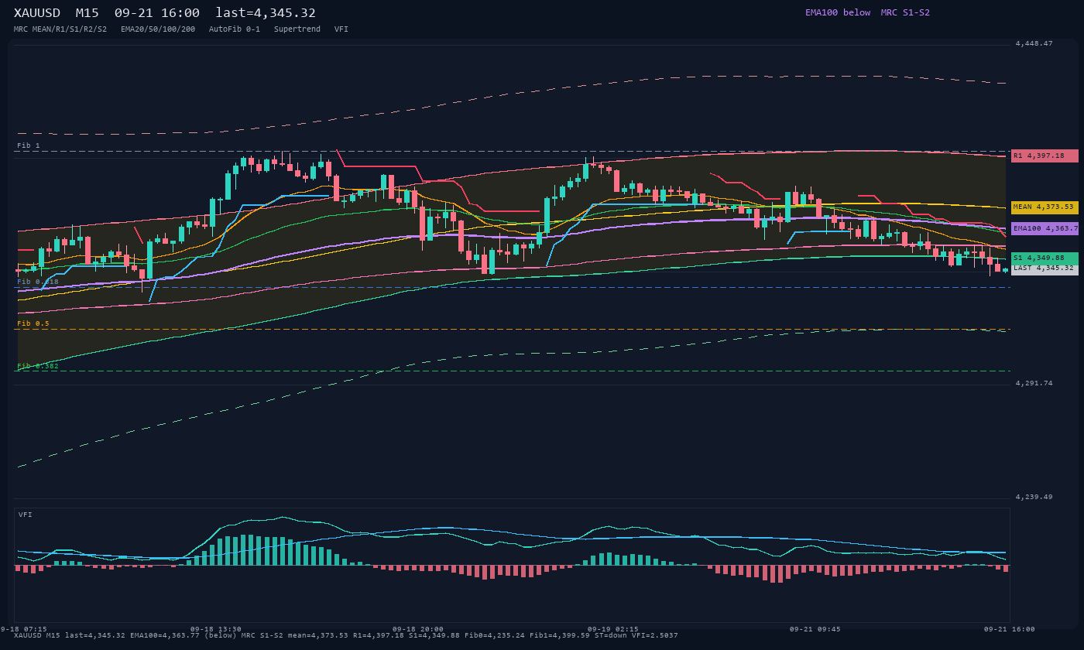Viewport: 1084px width, 650px height.
Task: Click the MRC MEAN/R1/S1/R2/S2 indicator label
Action: coord(60,29)
